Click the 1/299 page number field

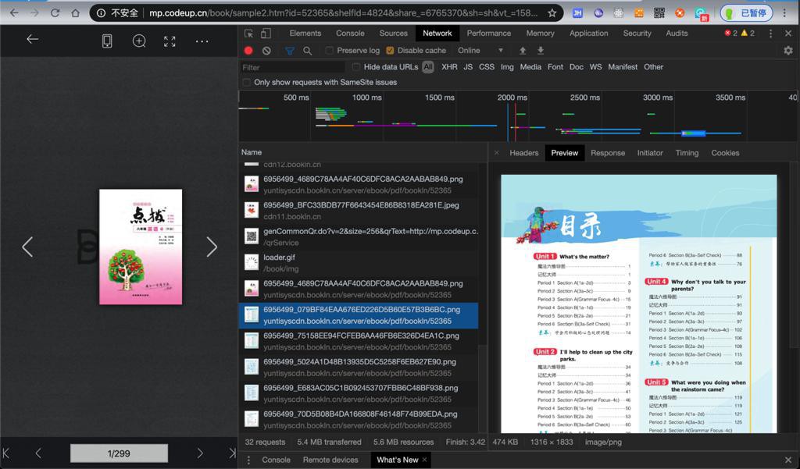click(119, 453)
